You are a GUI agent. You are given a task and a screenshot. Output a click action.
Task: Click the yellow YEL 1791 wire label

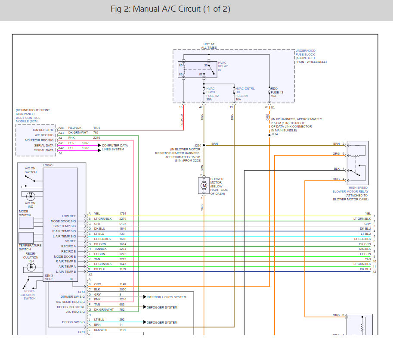(107, 214)
